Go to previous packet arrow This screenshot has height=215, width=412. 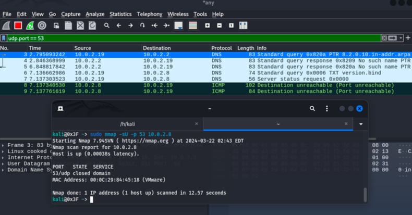(x=118, y=26)
